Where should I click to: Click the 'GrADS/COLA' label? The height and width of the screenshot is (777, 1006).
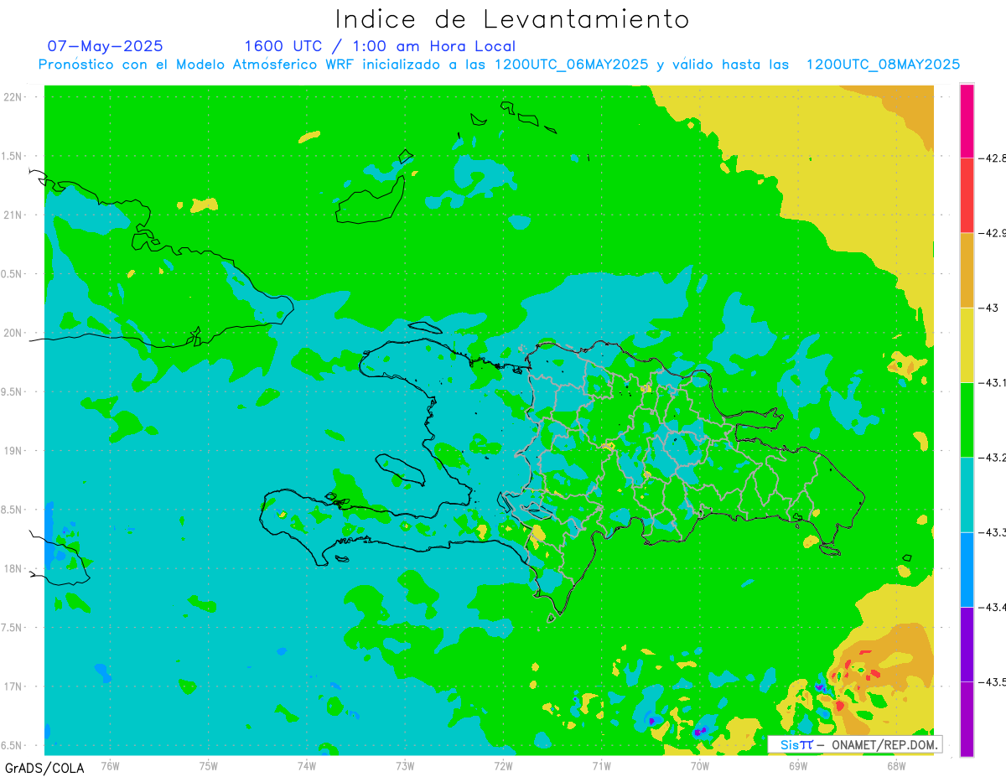44,768
